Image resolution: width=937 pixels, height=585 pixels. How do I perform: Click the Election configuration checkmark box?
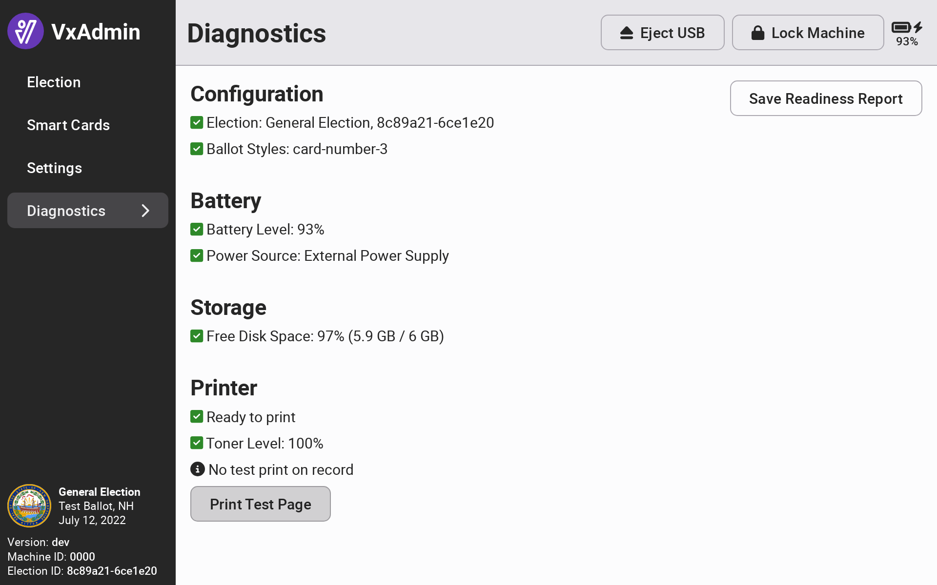click(197, 122)
